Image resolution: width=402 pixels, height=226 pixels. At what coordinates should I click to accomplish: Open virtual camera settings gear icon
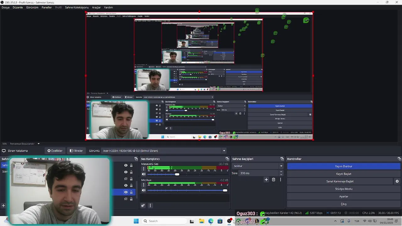pos(397,181)
